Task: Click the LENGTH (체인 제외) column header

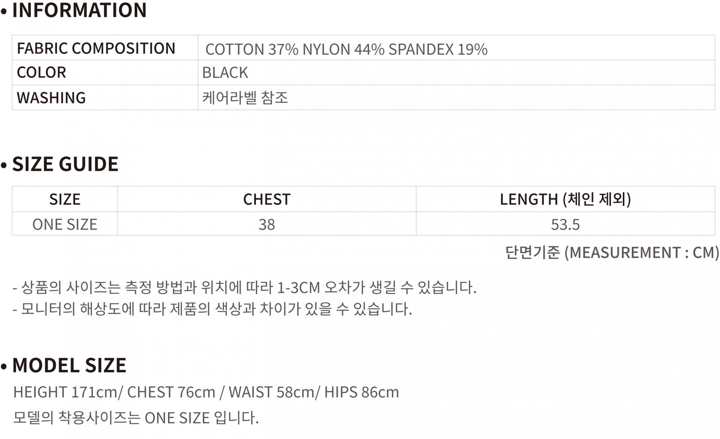Action: coord(565,199)
